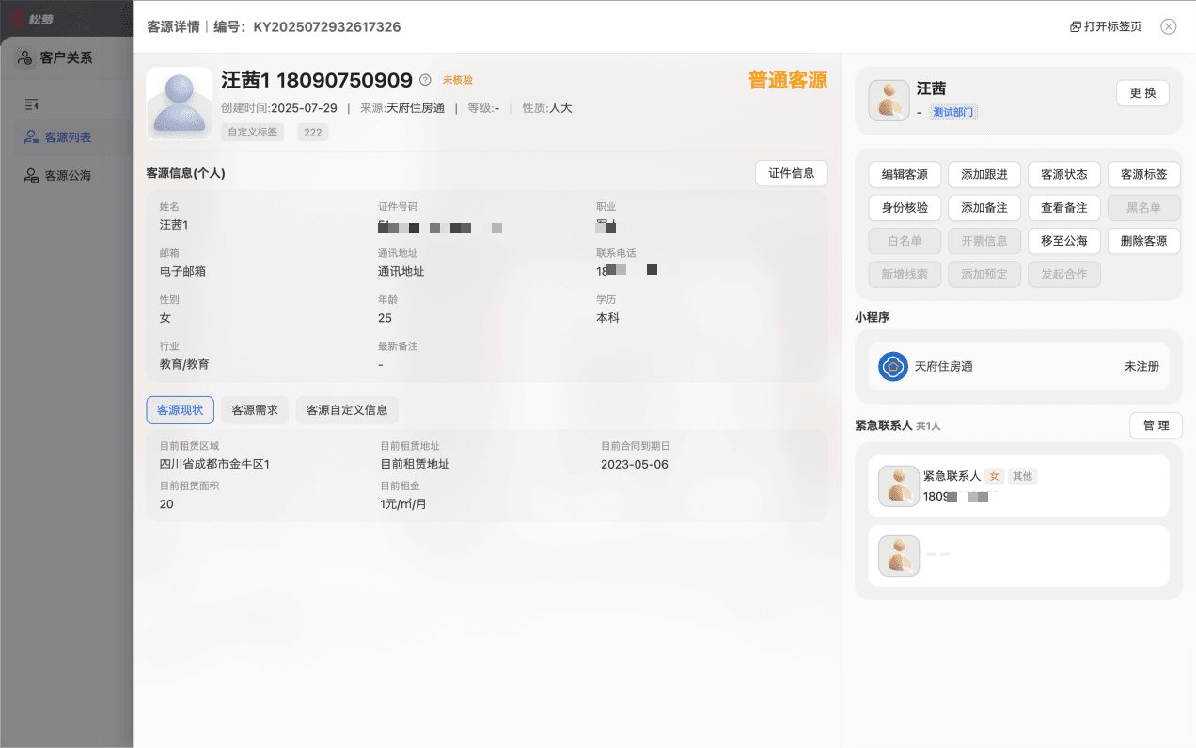Click the 新增线索 button
This screenshot has height=748, width=1196.
[905, 274]
